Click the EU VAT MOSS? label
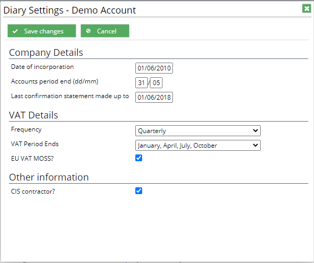The width and height of the screenshot is (314, 263). click(32, 159)
